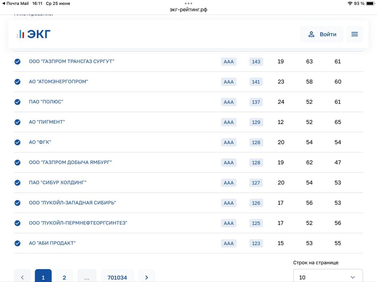Click AAA rating badge for АО ФГК
Viewport: 377px width, 282px height.
click(x=229, y=142)
